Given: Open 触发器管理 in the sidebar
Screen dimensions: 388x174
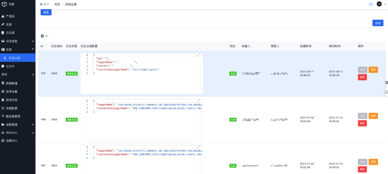Looking at the screenshot, I should [x=18, y=116].
